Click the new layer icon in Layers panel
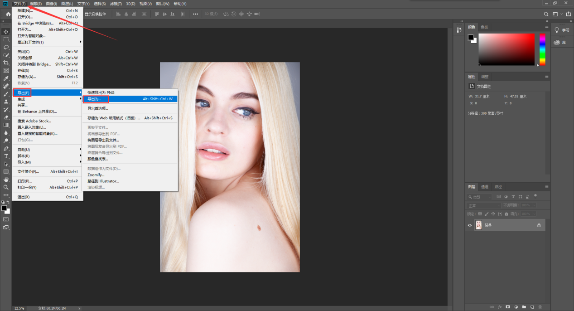 (532, 307)
